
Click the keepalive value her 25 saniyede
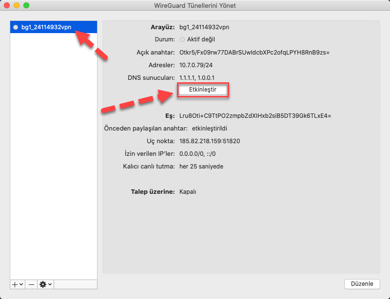[201, 167]
